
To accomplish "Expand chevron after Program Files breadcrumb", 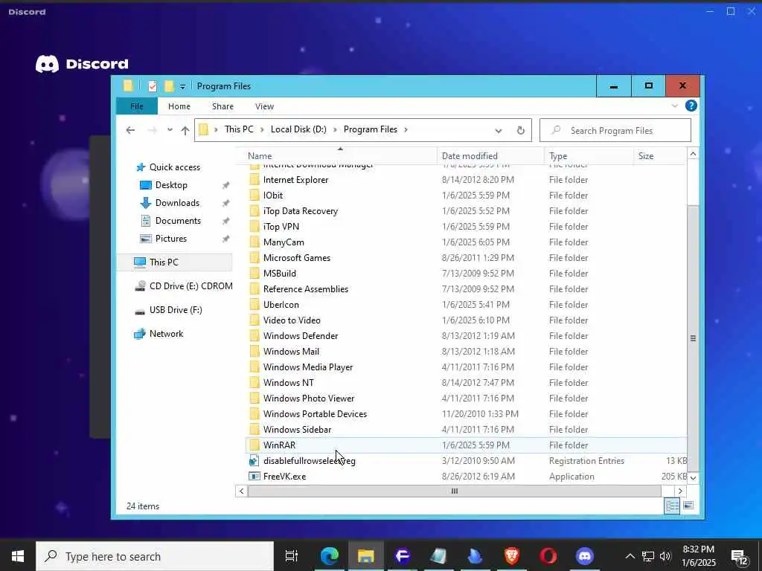I will (406, 129).
